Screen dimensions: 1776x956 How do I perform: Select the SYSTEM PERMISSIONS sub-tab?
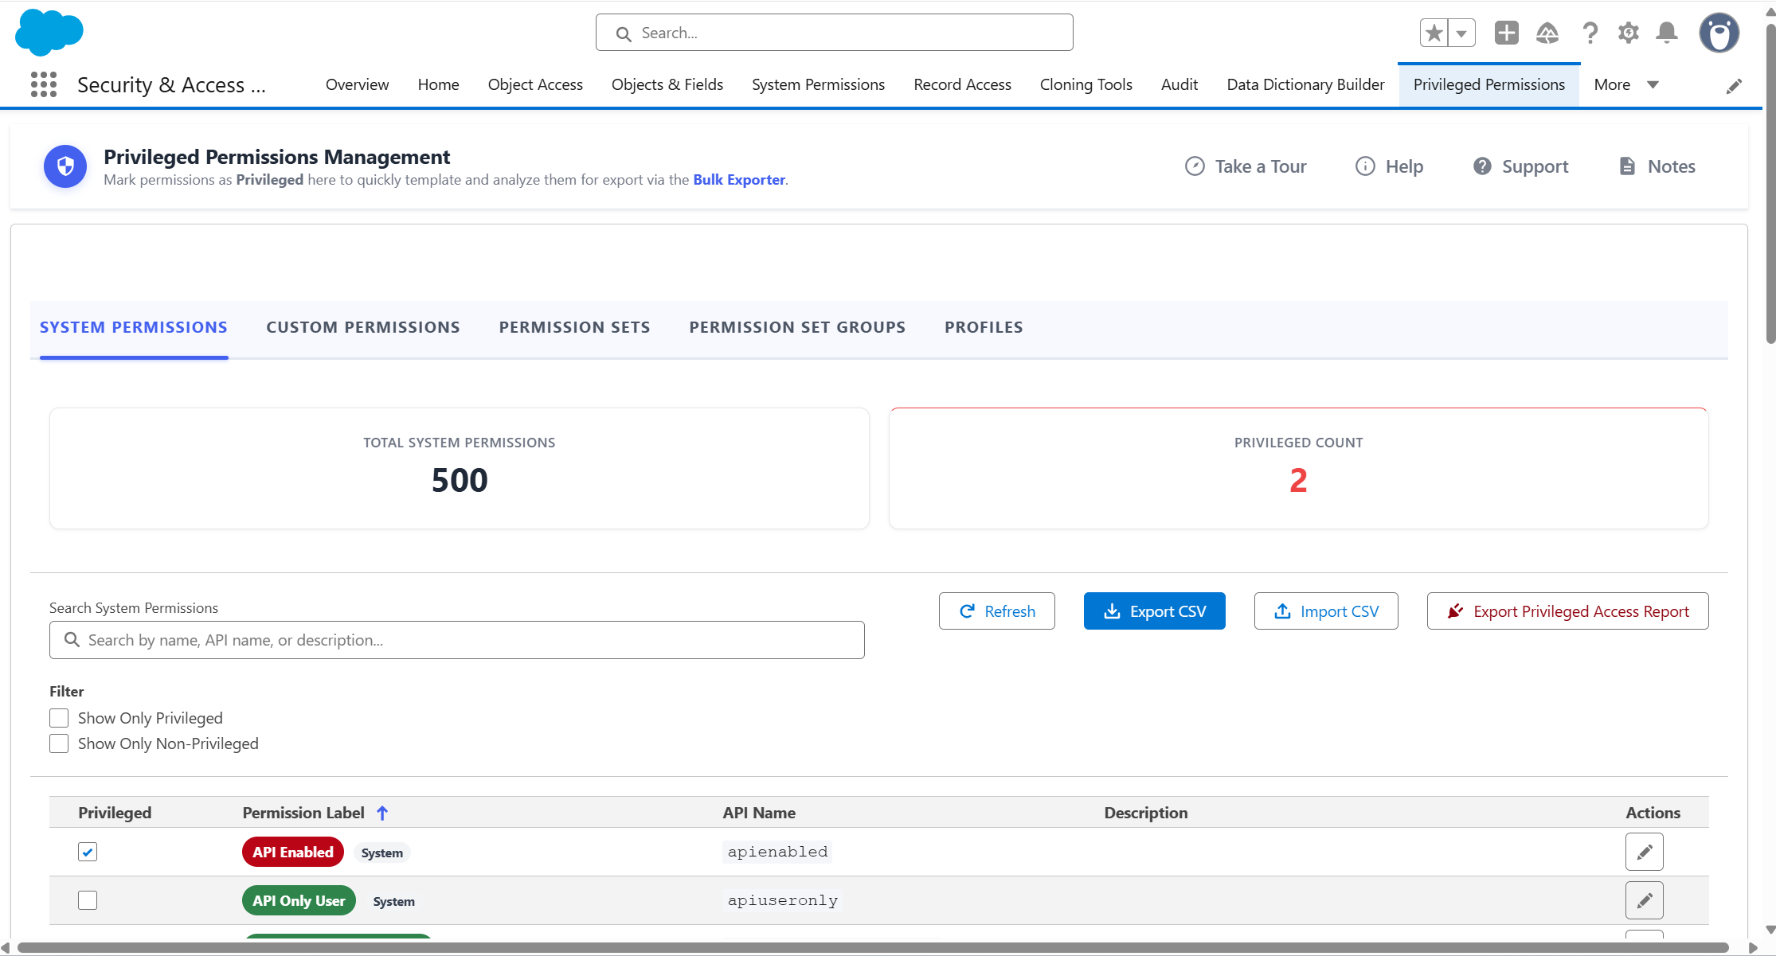tap(134, 327)
